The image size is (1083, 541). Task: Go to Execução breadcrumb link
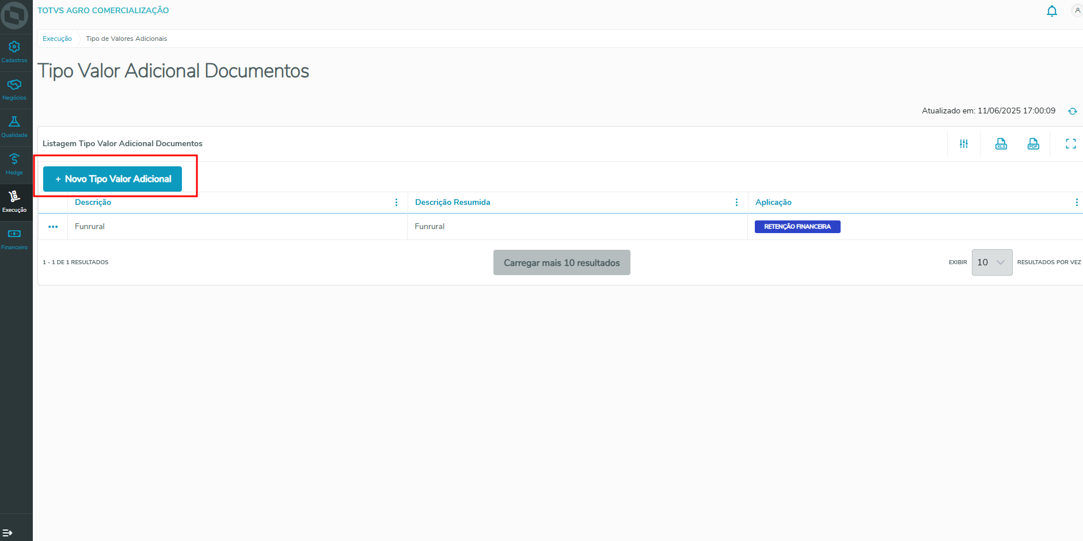pos(57,39)
